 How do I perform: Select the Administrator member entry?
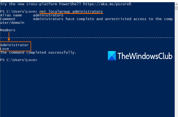pyautogui.click(x=14, y=45)
